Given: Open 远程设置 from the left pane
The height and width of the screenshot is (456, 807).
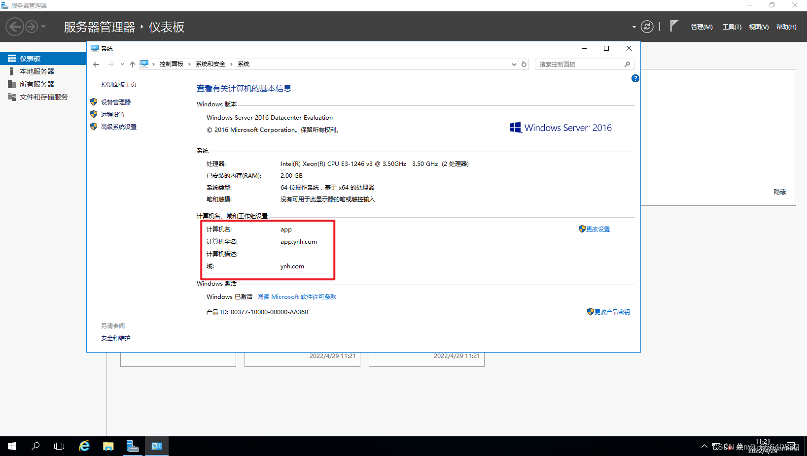Looking at the screenshot, I should click(x=113, y=115).
